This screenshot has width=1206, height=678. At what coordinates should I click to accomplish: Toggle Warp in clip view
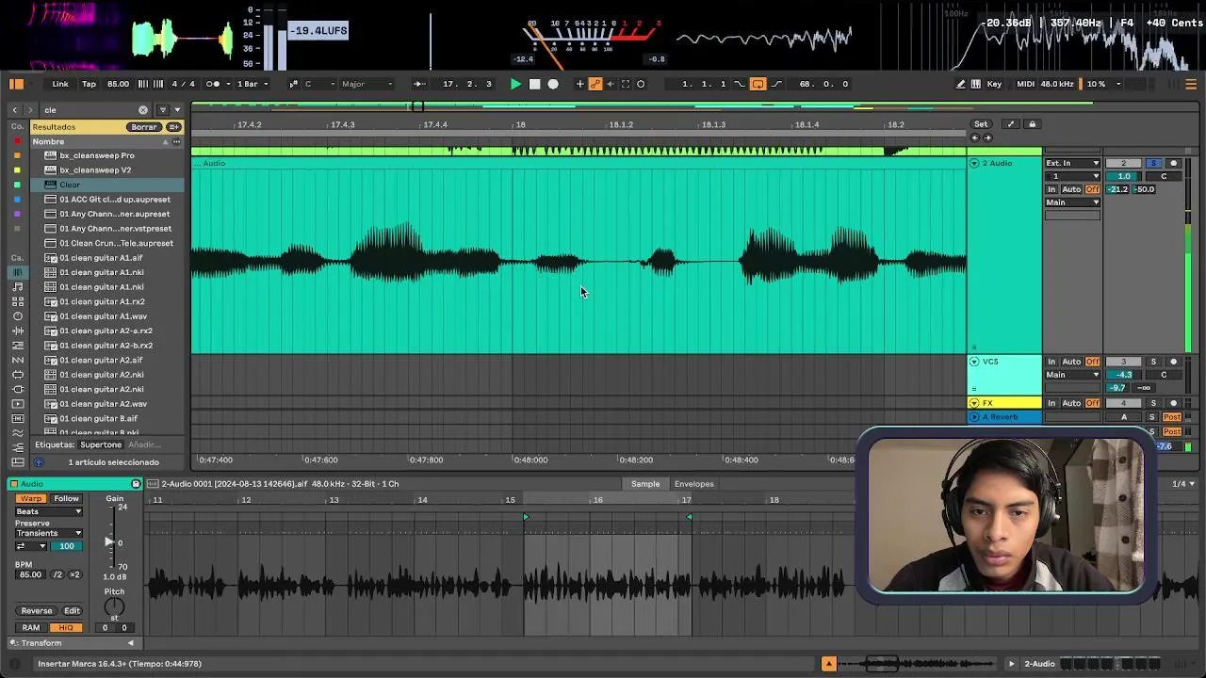pyautogui.click(x=30, y=498)
